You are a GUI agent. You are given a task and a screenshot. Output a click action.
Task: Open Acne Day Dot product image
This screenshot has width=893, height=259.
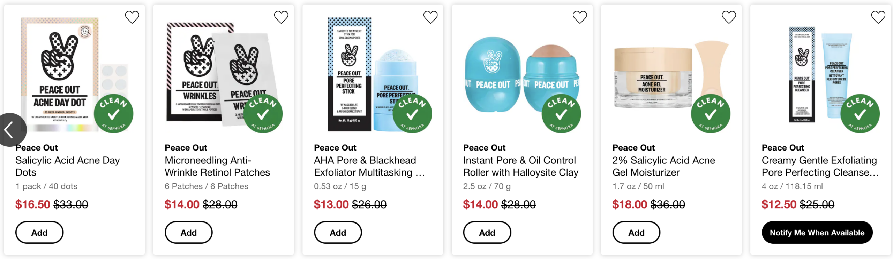click(x=60, y=73)
